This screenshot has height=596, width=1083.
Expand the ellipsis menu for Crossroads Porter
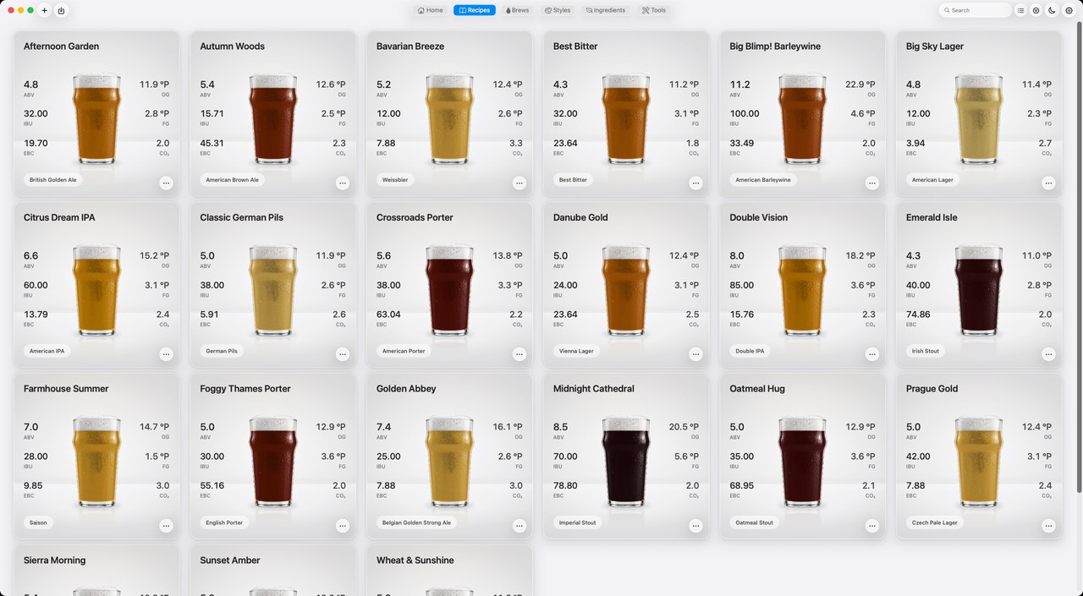coord(519,354)
